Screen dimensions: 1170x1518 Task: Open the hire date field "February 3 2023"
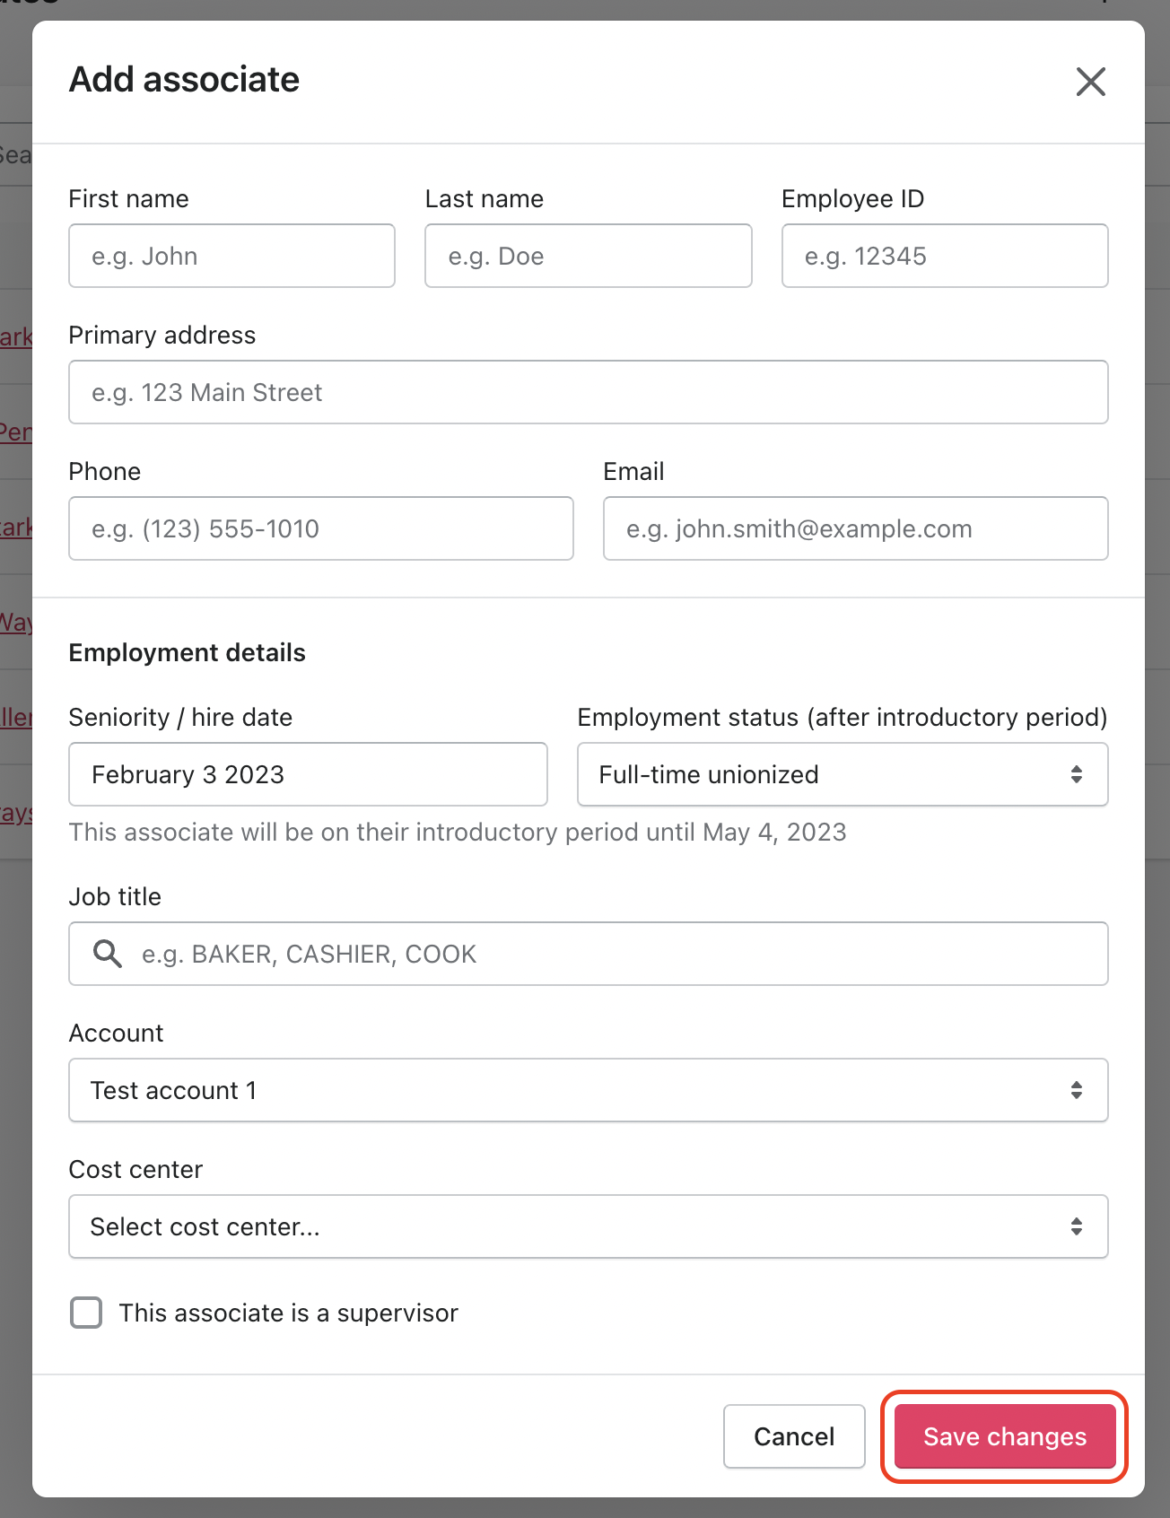click(308, 774)
